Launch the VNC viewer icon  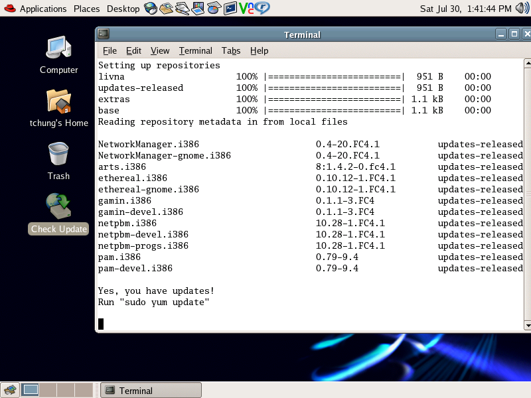click(x=246, y=8)
